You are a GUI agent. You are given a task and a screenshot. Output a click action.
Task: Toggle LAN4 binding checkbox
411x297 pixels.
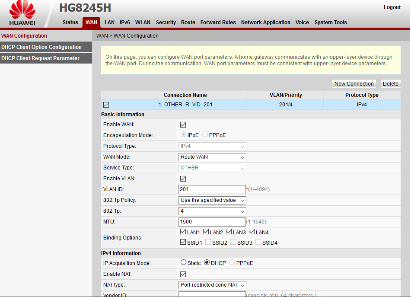click(x=252, y=232)
